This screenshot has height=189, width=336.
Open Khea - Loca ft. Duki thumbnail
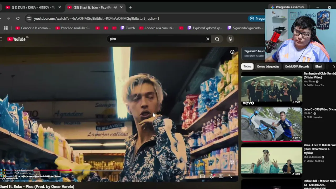click(272, 160)
